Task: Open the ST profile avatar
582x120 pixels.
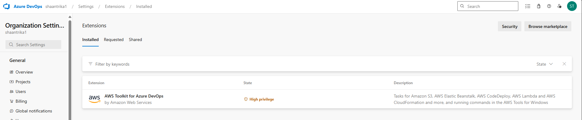Action: coord(572,6)
